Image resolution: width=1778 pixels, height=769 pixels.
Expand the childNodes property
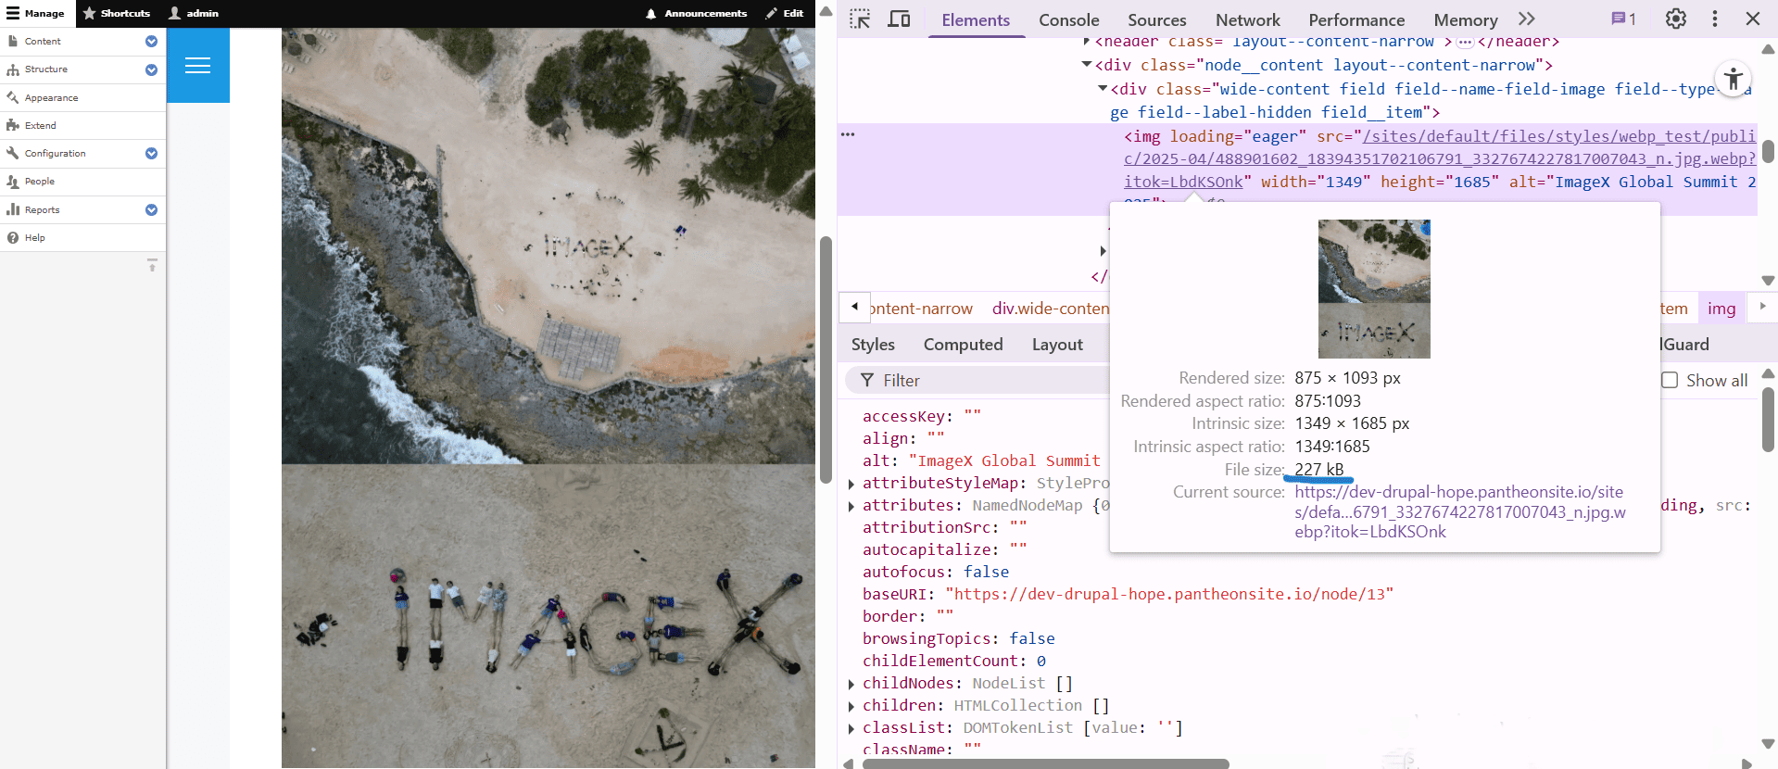851,683
